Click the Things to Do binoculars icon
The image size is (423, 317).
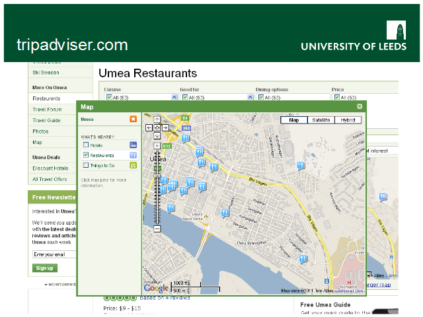pos(134,165)
